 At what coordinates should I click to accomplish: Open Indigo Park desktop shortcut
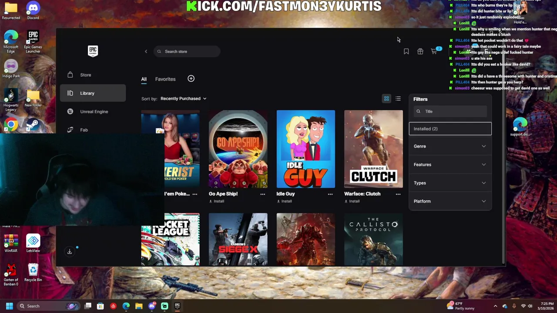(x=11, y=70)
